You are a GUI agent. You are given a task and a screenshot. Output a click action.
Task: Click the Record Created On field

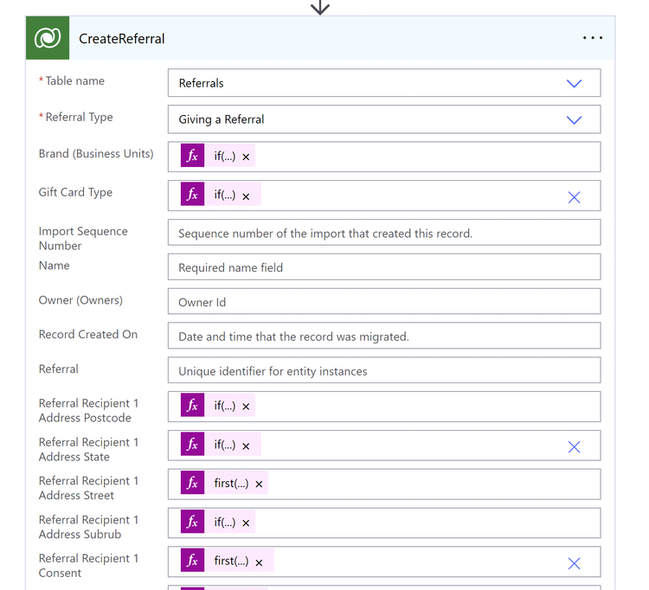click(x=384, y=336)
